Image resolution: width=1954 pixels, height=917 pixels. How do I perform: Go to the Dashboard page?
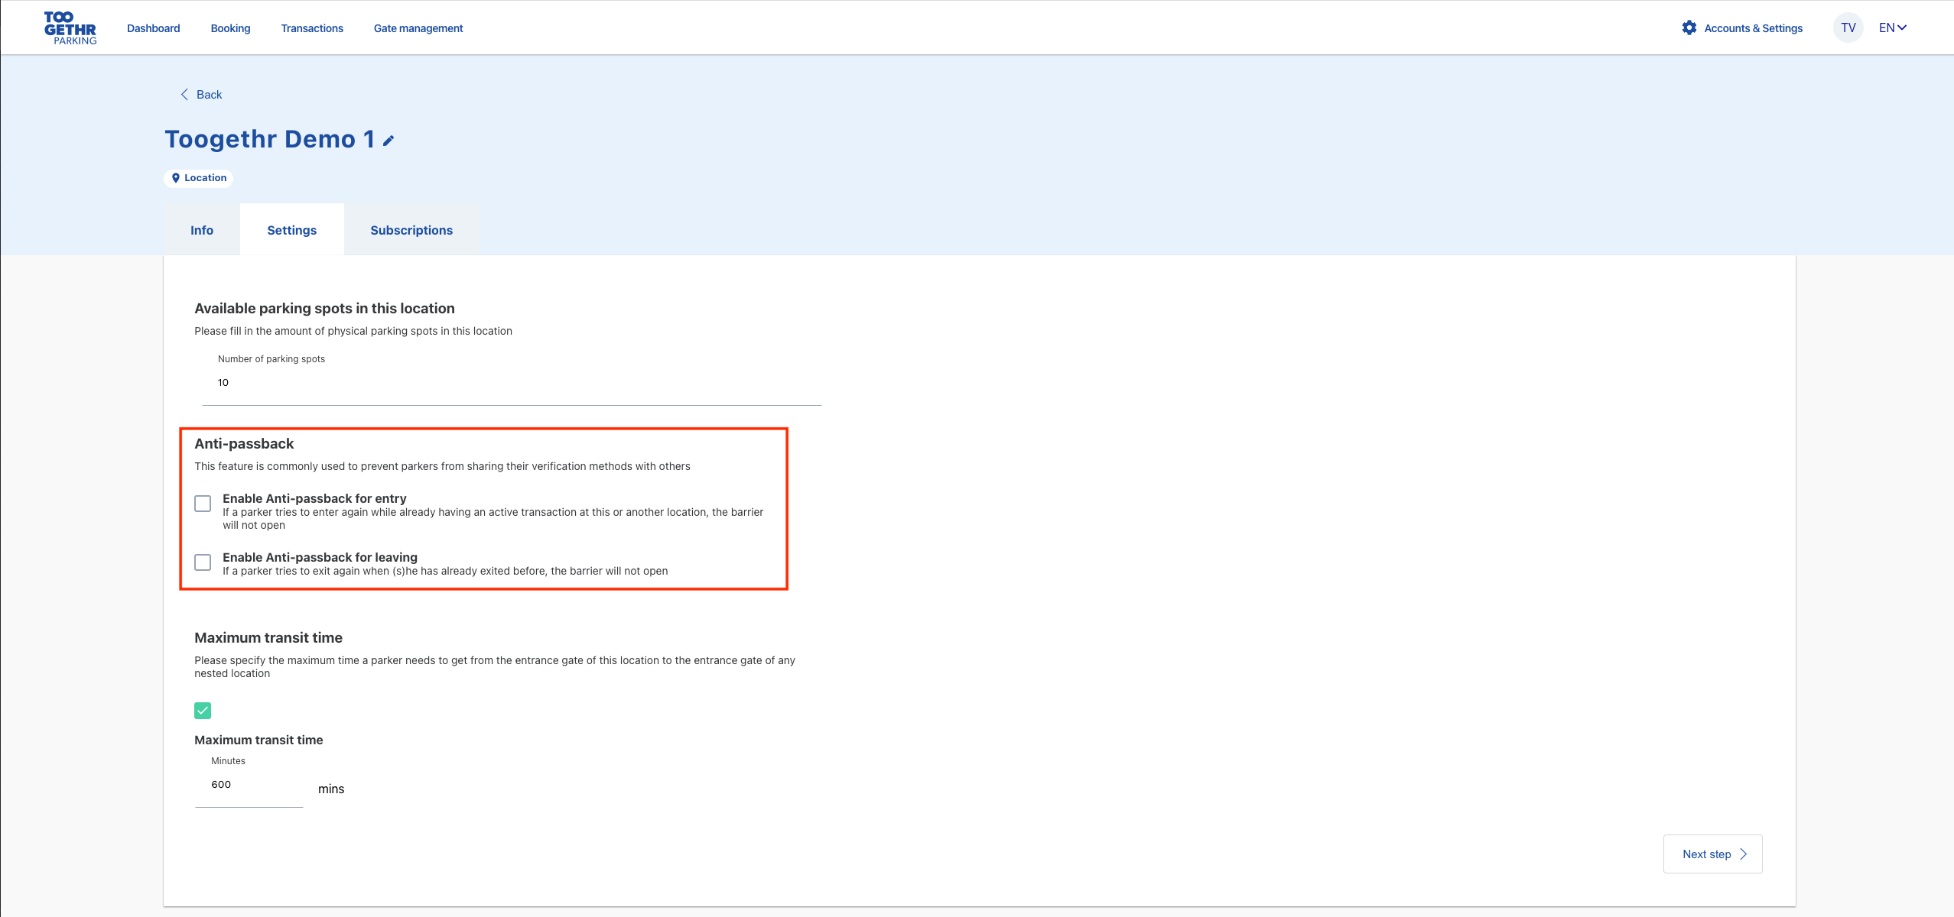(154, 28)
